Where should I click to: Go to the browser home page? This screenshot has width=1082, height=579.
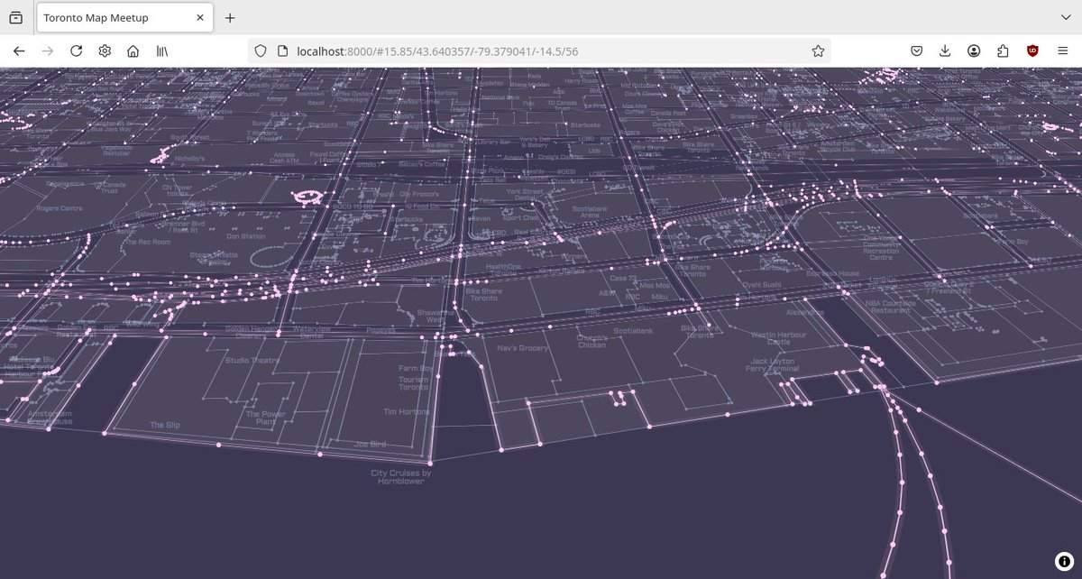133,51
